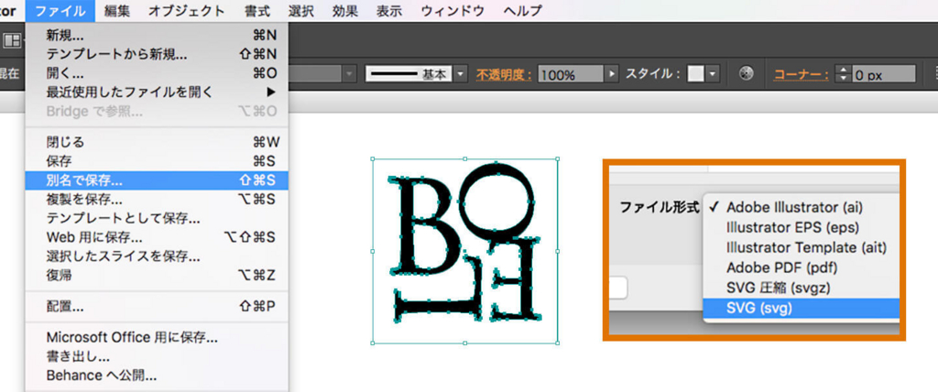Screen dimensions: 938x392
Task: Select Adobe Illustrator (ai) file format
Action: point(801,207)
